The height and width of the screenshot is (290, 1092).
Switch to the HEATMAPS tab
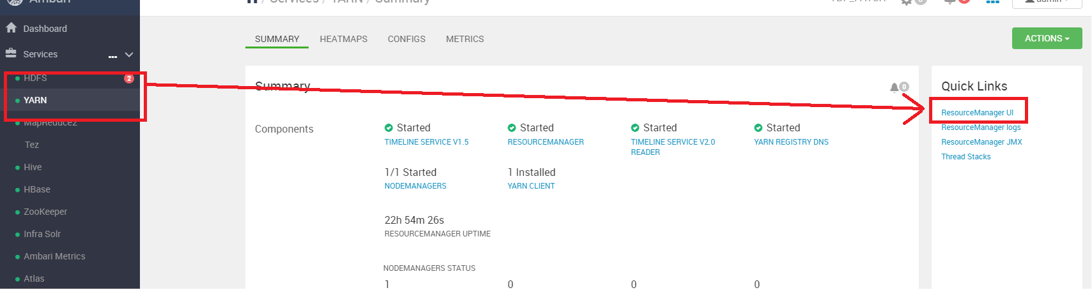(343, 39)
